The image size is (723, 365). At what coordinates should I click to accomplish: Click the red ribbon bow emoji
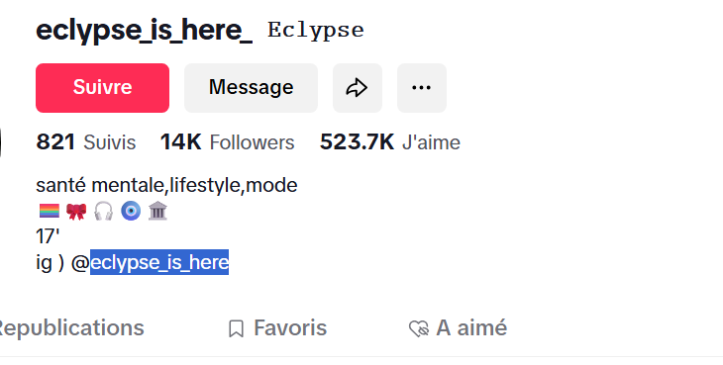pos(76,212)
